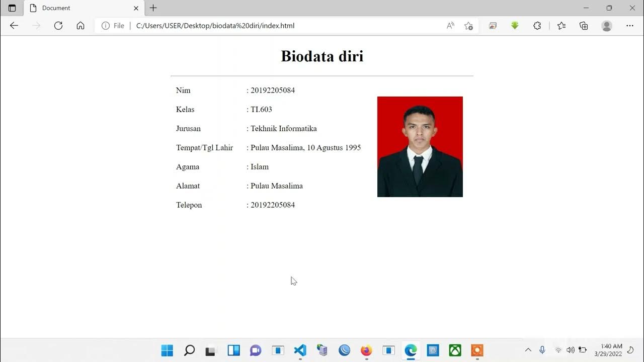The image size is (644, 362).
Task: Open the orange app on taskbar
Action: (477, 350)
